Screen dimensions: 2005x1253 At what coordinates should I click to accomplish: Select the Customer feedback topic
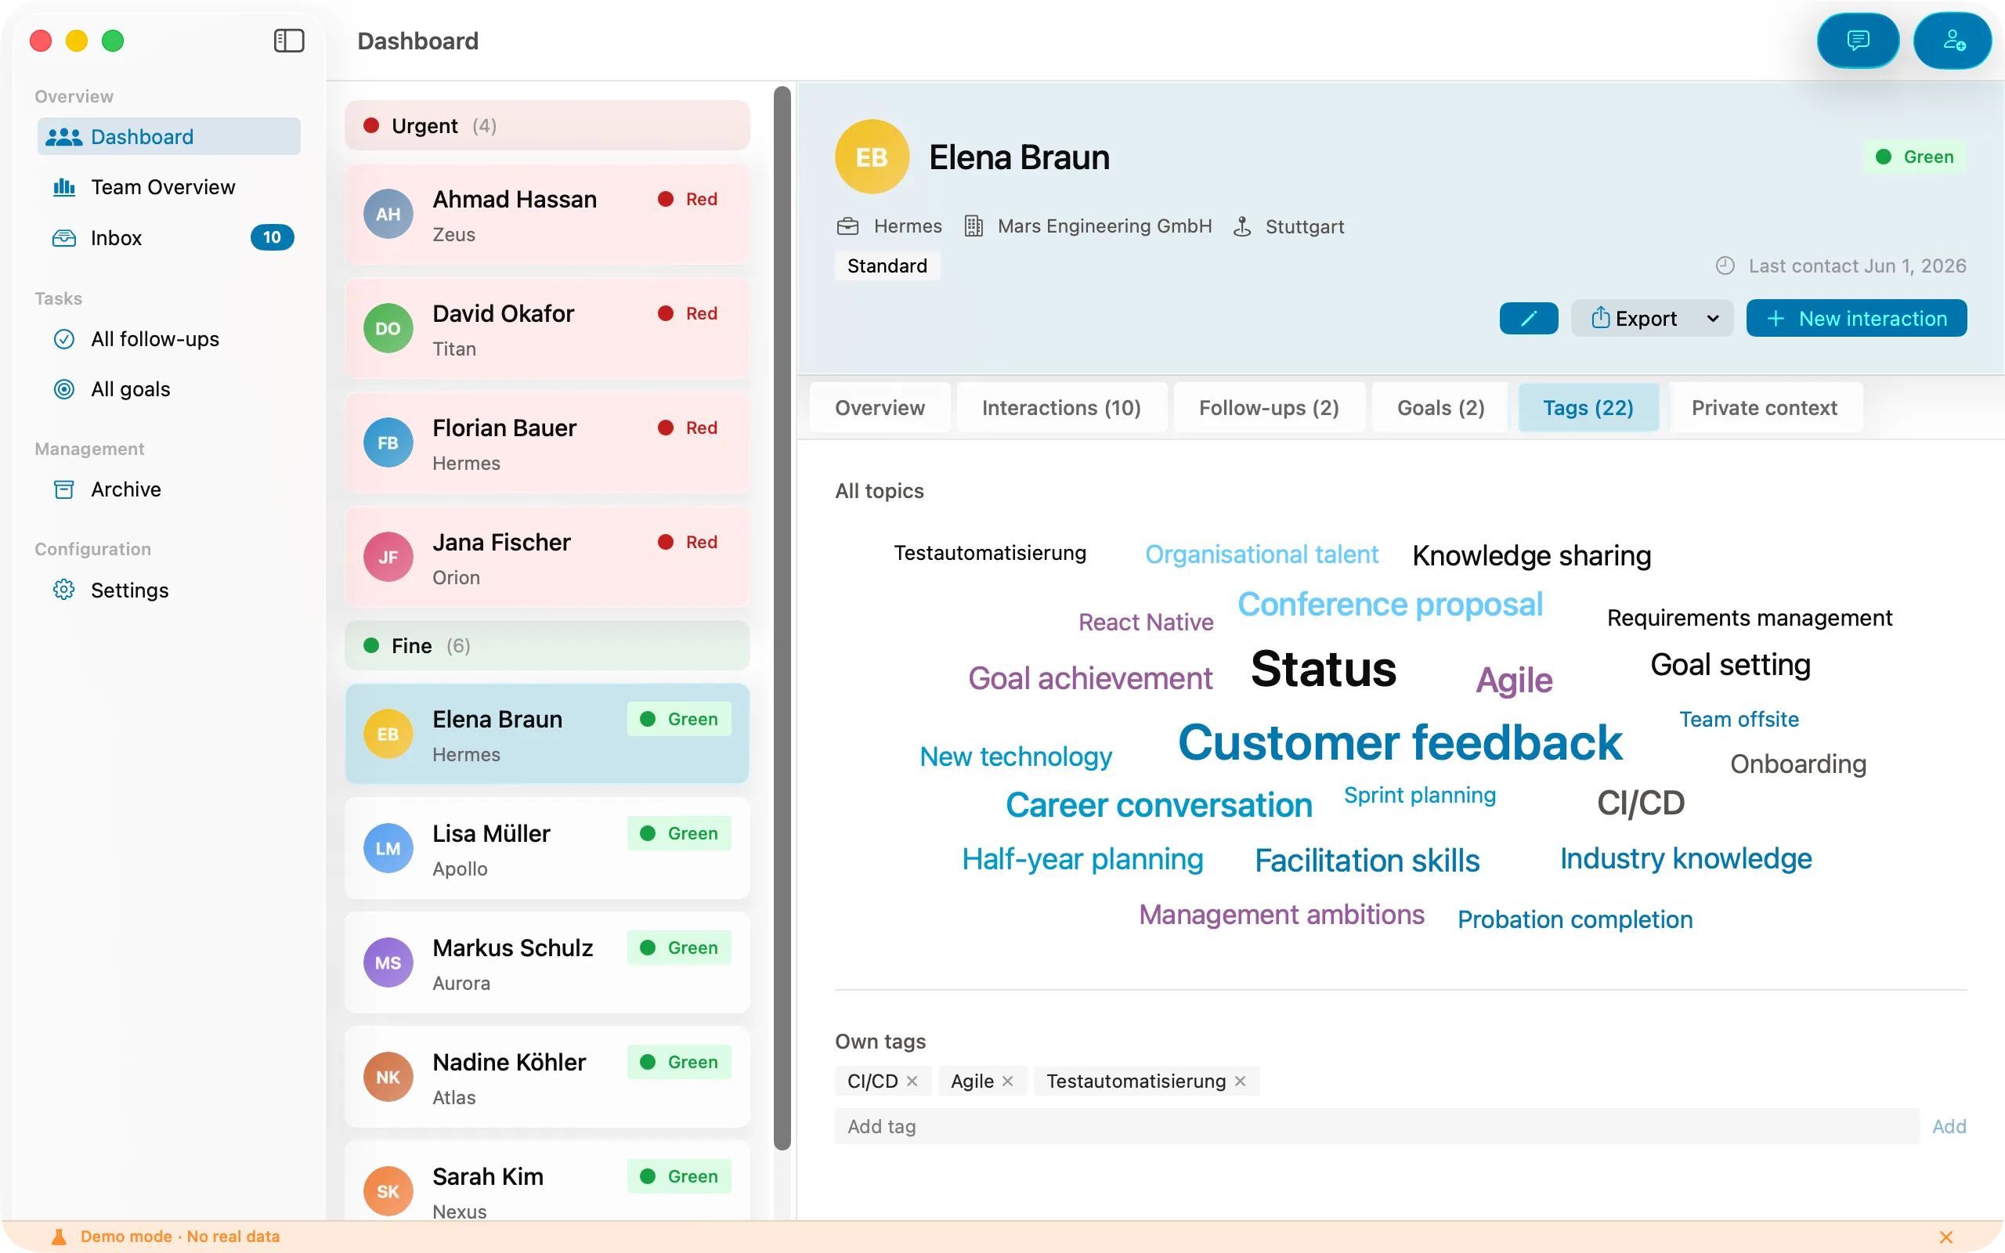(1400, 742)
